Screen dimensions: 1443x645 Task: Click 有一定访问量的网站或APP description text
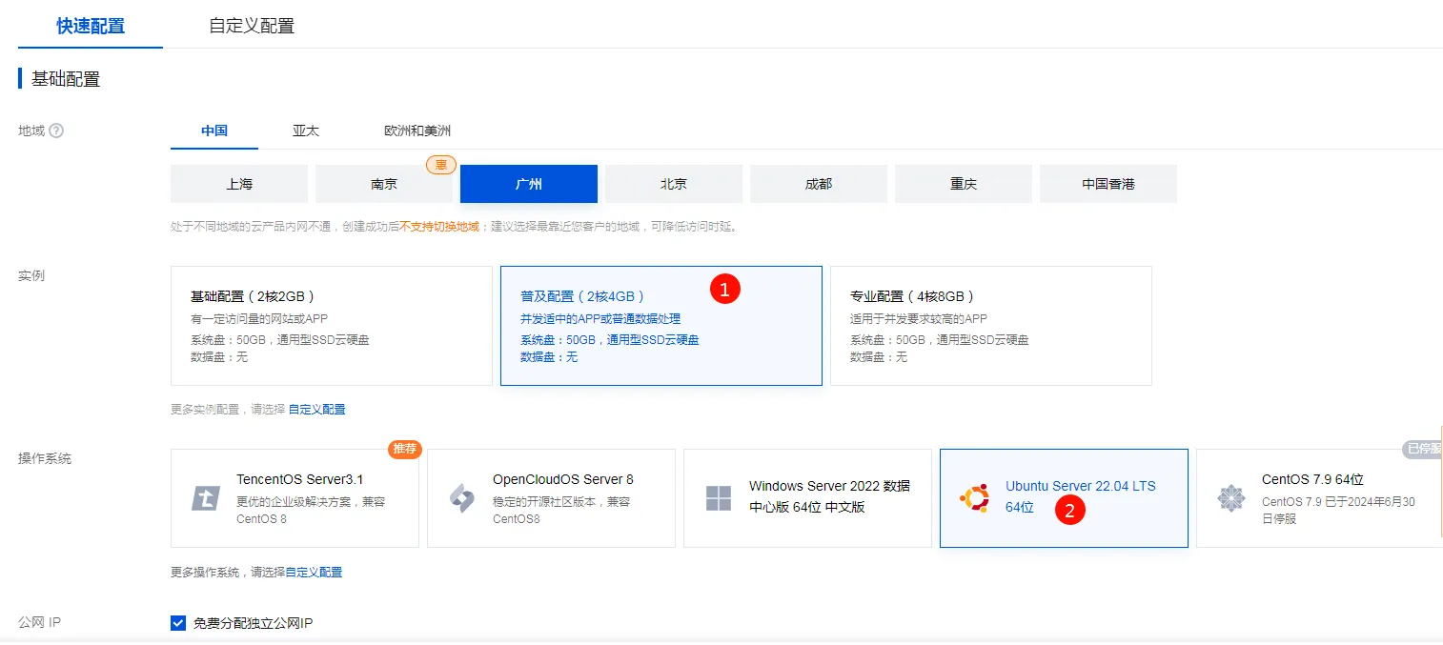259,319
